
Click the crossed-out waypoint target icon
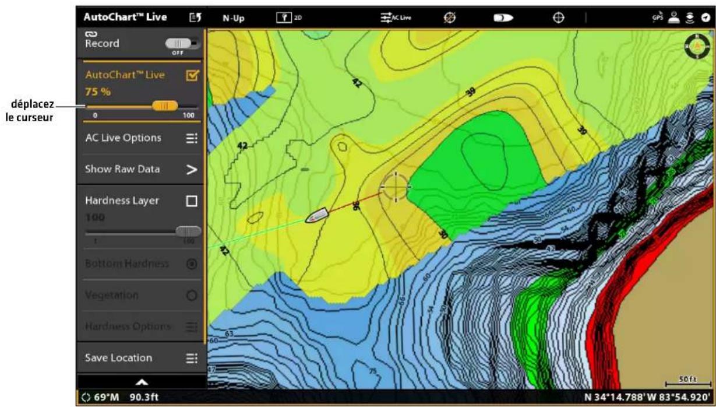(x=450, y=17)
